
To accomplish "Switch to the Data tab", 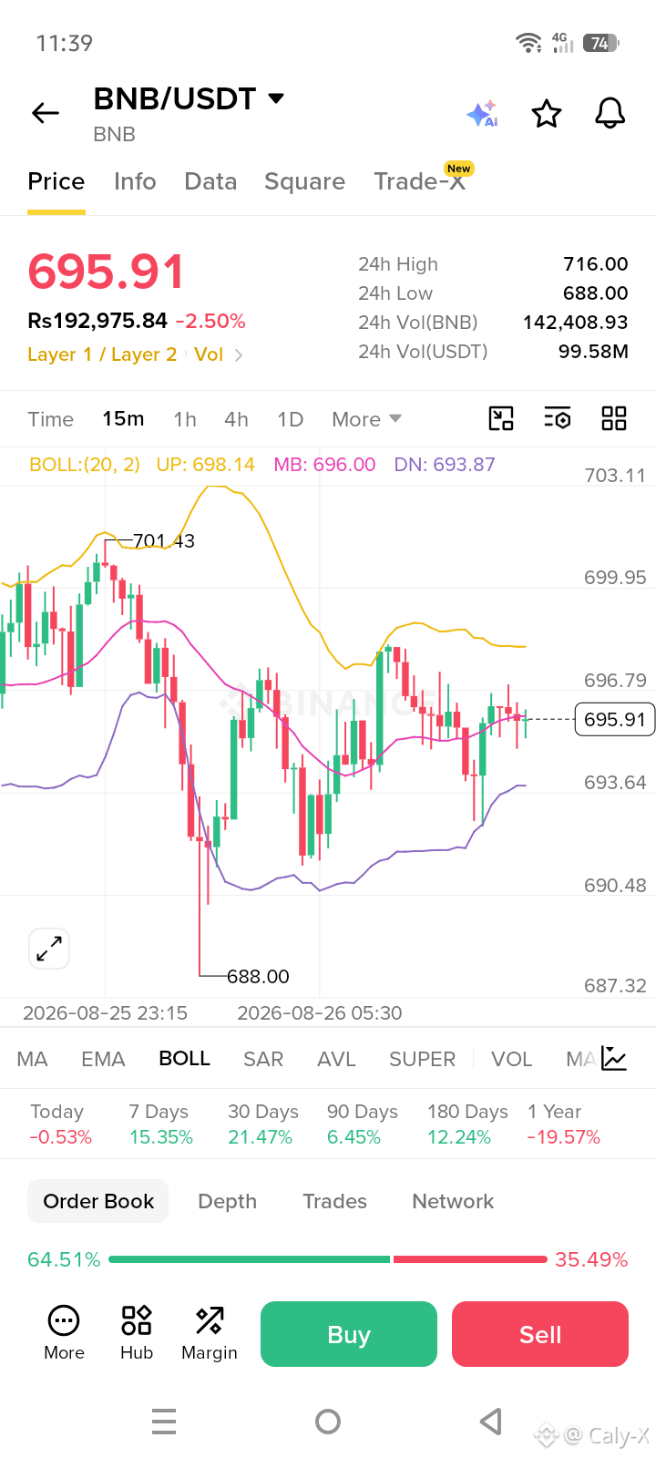I will 210,181.
